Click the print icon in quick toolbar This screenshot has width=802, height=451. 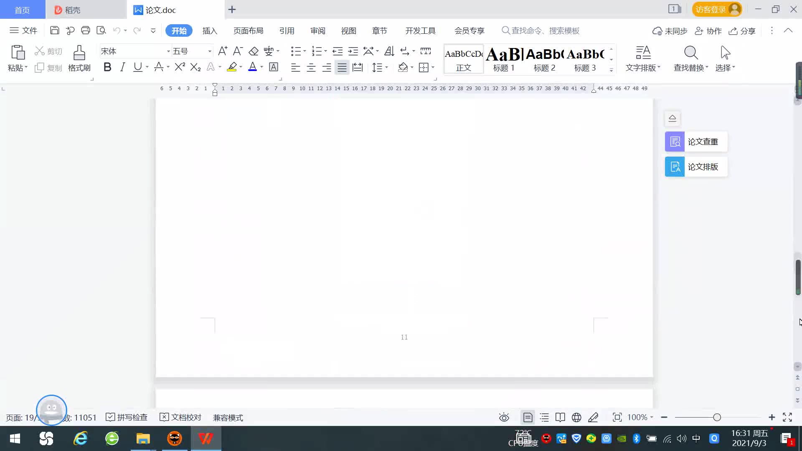point(86,30)
